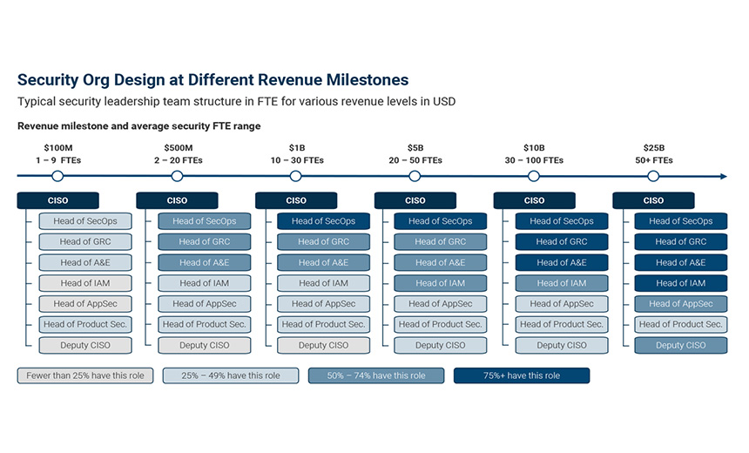Click Head of AppSec in $10B column
The height and width of the screenshot is (453, 749).
pos(562,304)
